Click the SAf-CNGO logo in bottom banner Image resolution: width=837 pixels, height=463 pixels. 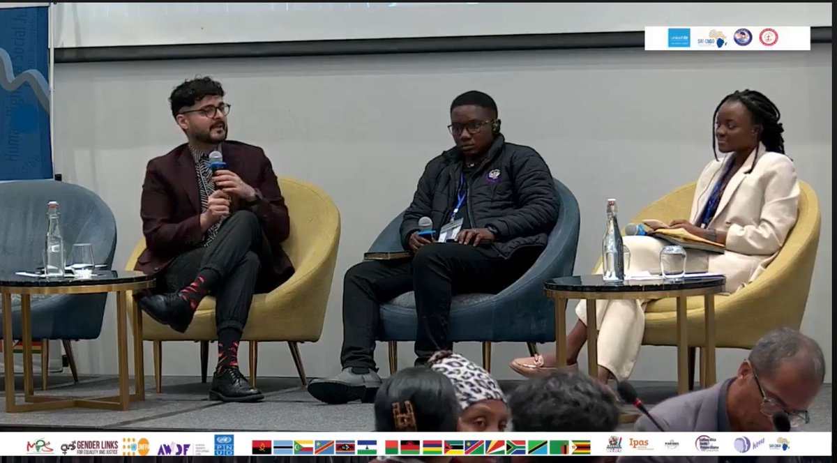tap(780, 445)
